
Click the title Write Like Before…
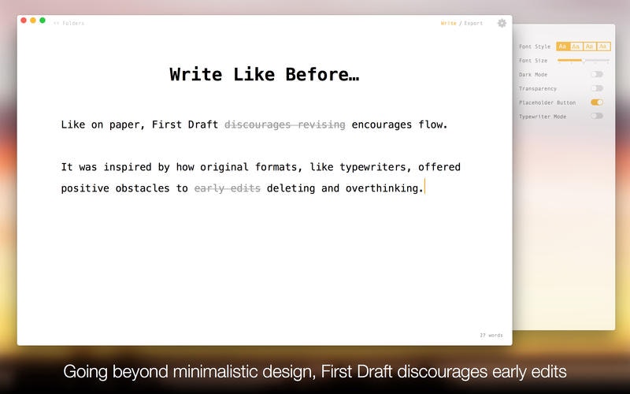[265, 74]
